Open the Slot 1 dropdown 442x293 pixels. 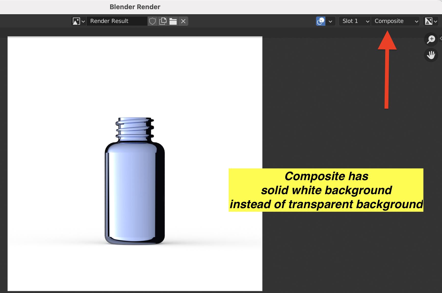tap(355, 21)
